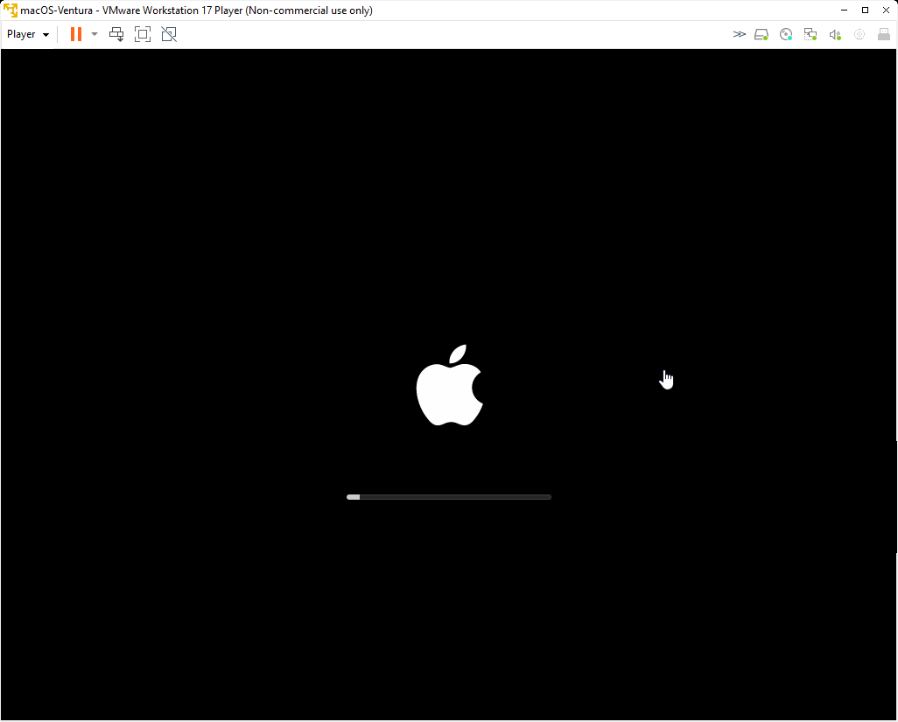Click the network adapter device icon

810,34
